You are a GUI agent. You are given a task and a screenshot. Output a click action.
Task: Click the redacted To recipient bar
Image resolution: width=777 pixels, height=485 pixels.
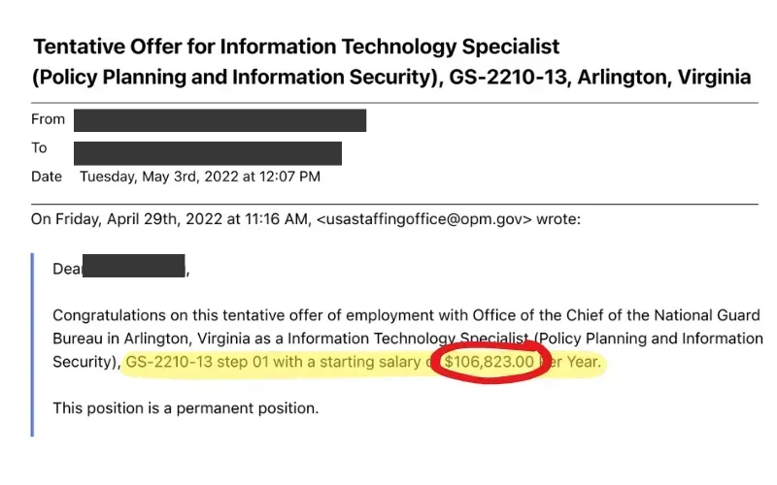point(207,152)
